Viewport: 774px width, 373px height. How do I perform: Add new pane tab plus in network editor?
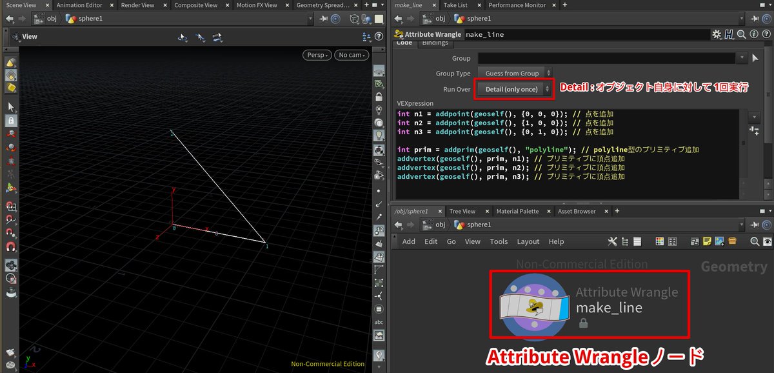point(617,211)
